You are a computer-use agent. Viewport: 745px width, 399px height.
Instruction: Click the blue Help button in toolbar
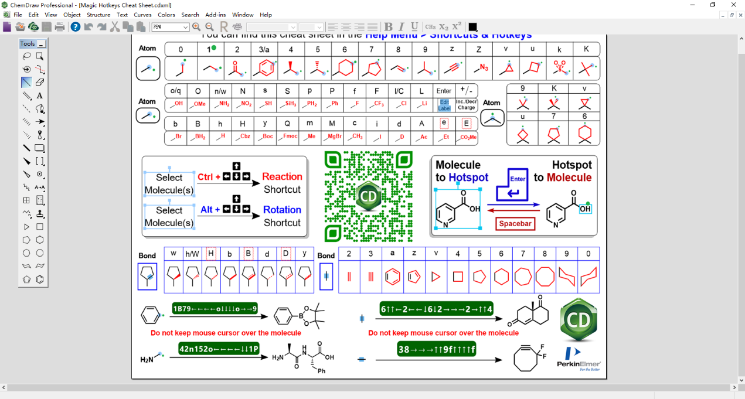(75, 27)
